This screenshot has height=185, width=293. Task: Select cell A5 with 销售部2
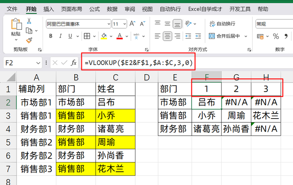(36, 142)
